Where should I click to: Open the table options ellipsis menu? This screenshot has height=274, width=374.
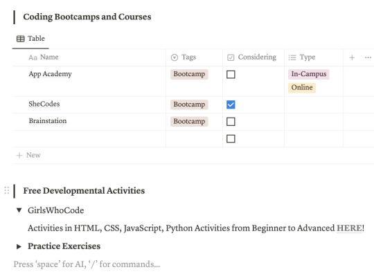(x=368, y=57)
